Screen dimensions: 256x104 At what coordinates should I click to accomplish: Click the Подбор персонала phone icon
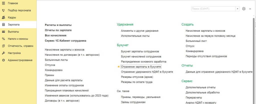pyautogui.click(x=3, y=10)
